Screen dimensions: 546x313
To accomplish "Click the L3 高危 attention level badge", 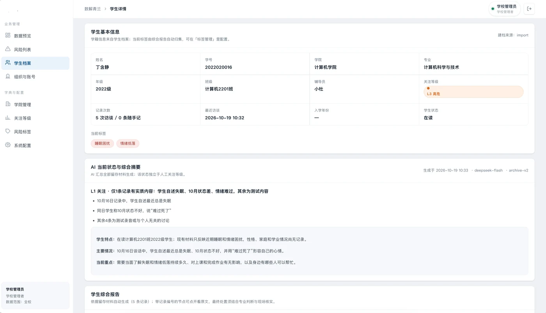I will tap(473, 92).
